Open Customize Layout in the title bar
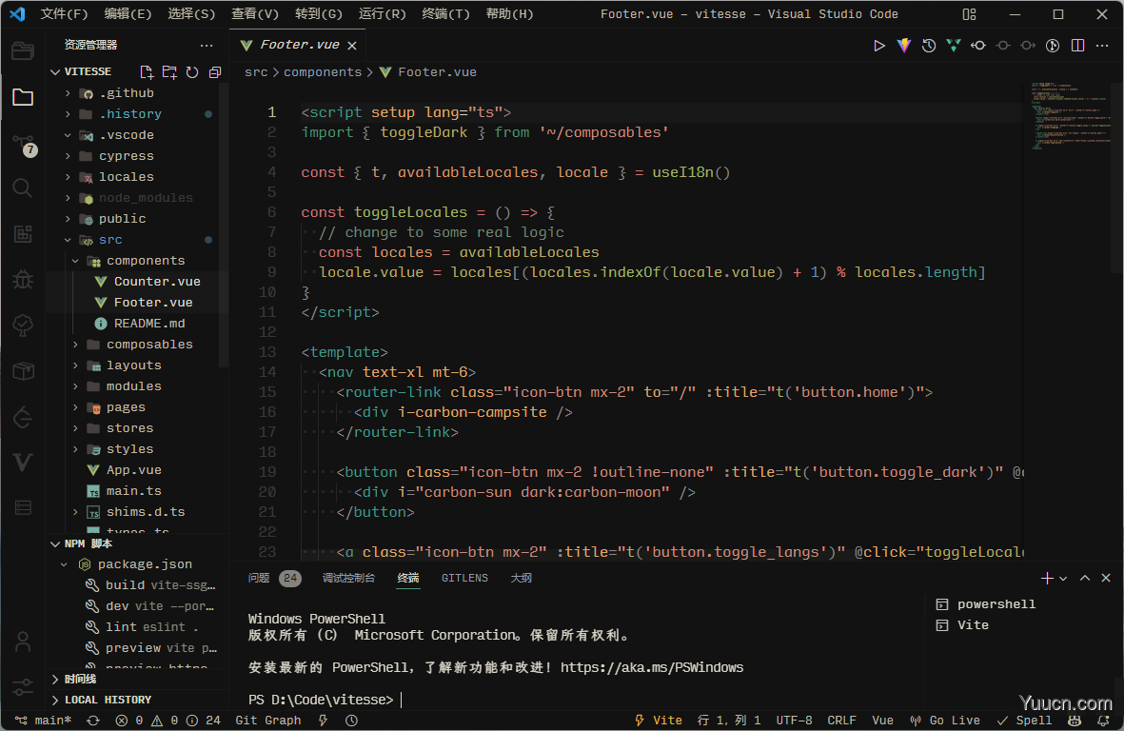 (x=969, y=14)
